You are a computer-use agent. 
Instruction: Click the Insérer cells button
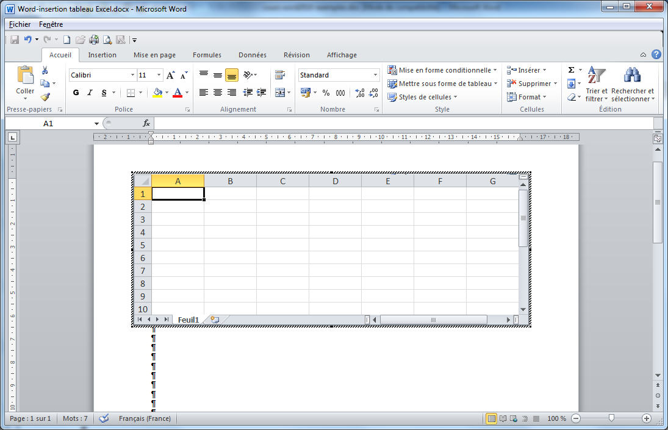(x=526, y=70)
